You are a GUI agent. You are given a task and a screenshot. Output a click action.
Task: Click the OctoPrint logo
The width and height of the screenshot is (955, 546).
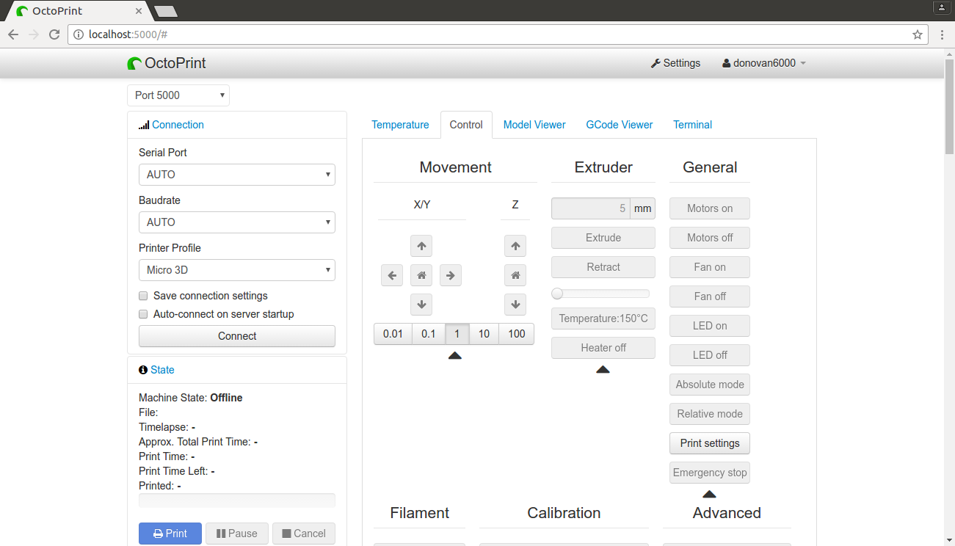pos(167,63)
